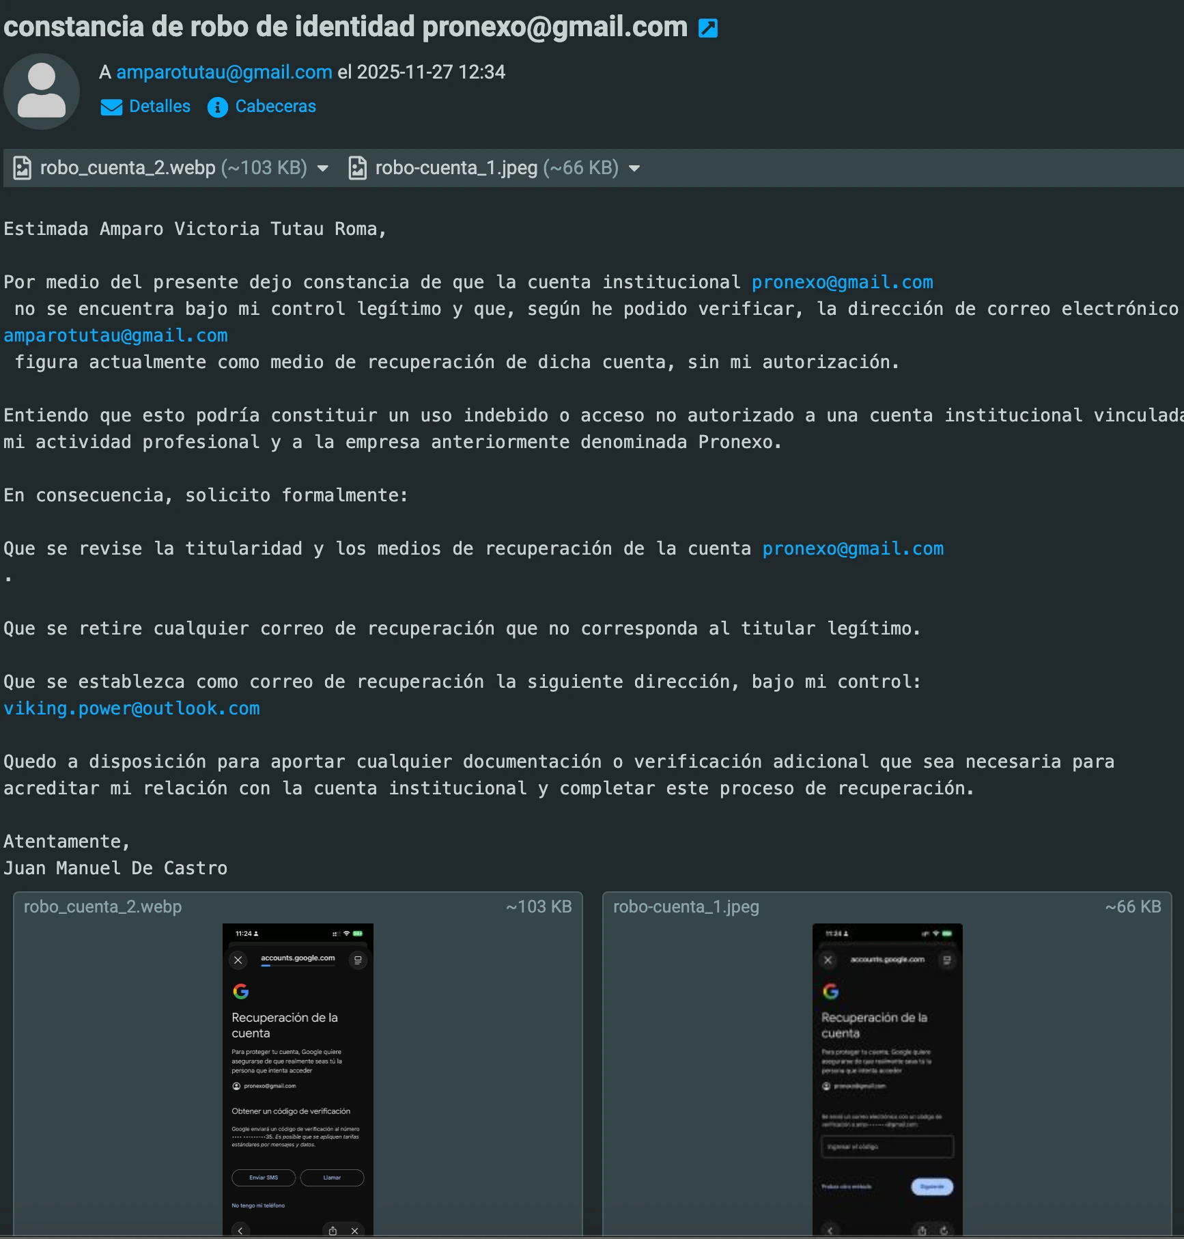Click first pronexo@gmail.com link in body

point(842,282)
